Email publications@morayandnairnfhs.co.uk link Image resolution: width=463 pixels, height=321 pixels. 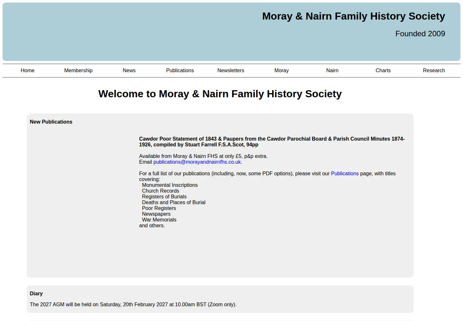click(x=197, y=162)
